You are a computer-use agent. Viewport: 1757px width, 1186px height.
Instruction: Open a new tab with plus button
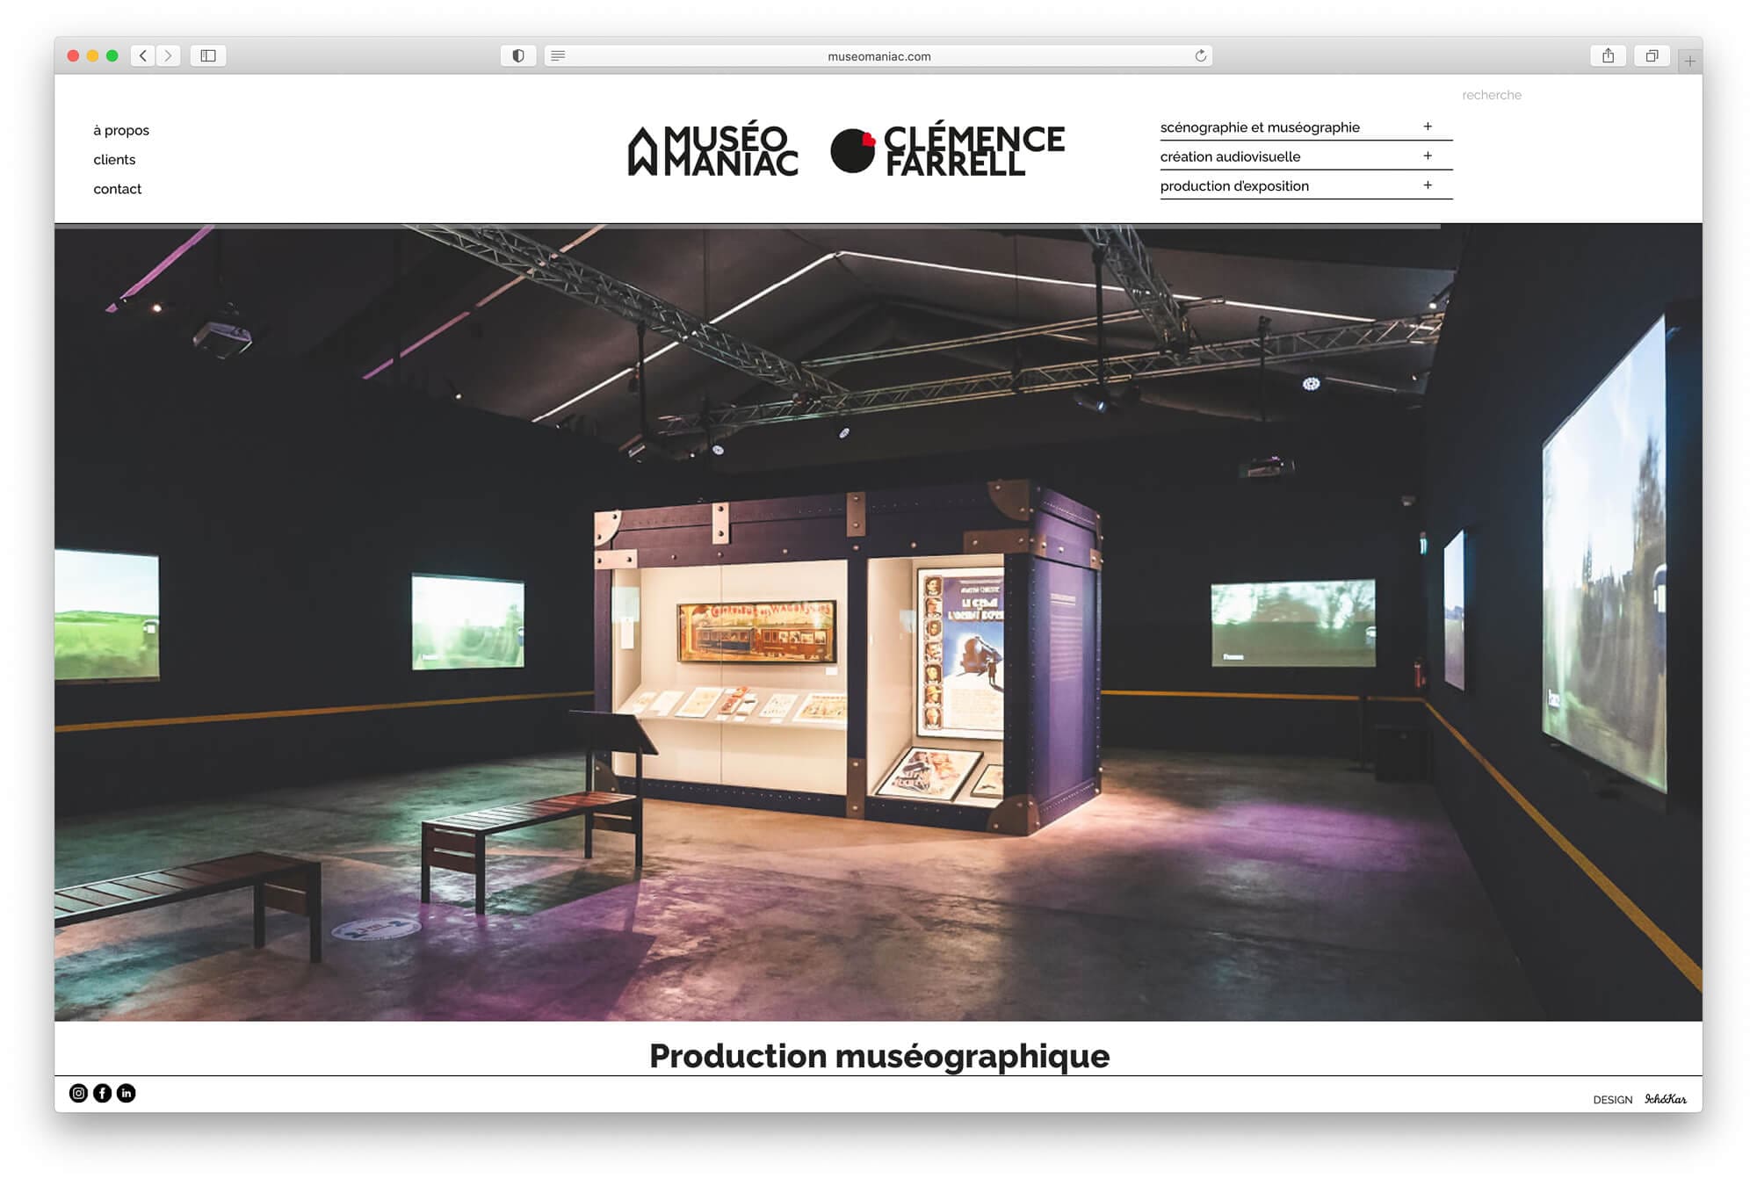[x=1689, y=61]
